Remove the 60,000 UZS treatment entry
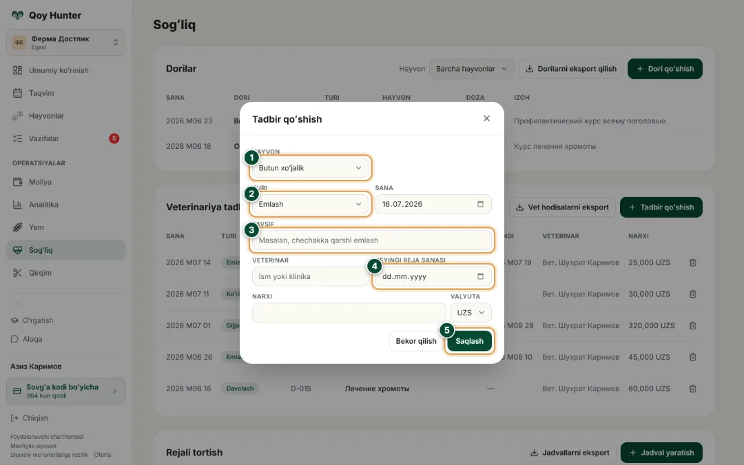744x465 pixels. click(693, 389)
